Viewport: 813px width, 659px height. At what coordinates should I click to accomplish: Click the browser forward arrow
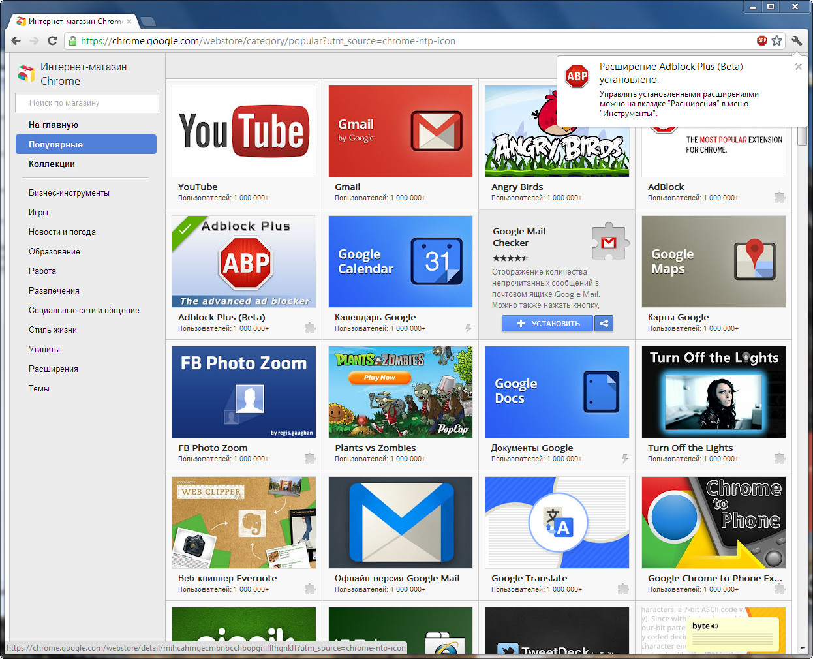(x=35, y=40)
